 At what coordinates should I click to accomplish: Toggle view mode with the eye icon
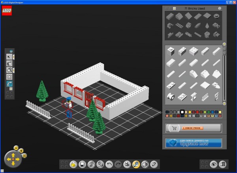coord(214,164)
